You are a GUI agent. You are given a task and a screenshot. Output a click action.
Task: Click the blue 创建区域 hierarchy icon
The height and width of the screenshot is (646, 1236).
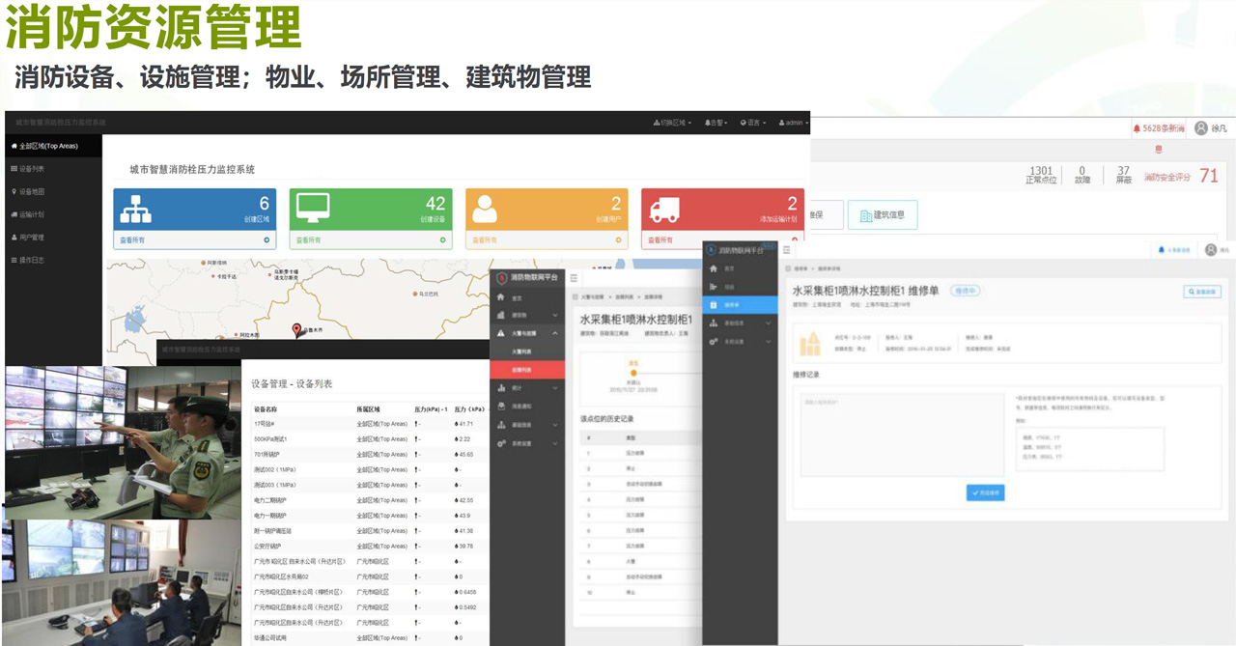(133, 209)
